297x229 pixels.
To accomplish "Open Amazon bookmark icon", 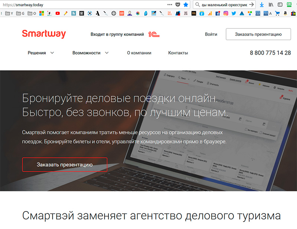I will [285, 13].
